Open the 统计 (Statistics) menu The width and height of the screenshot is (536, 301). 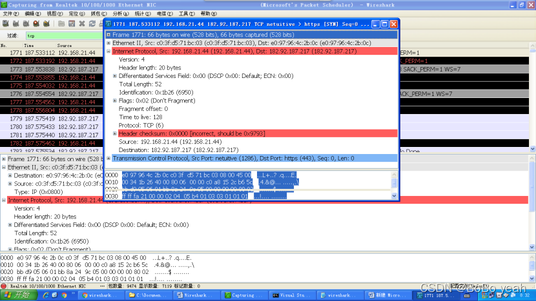143,14
